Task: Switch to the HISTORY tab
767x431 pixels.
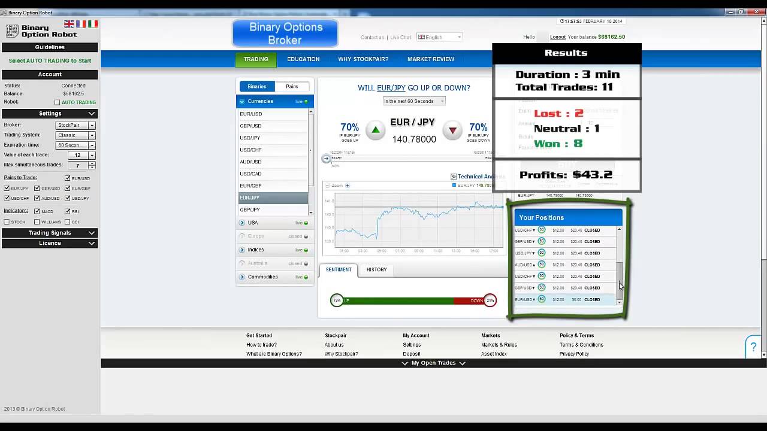Action: pos(376,270)
